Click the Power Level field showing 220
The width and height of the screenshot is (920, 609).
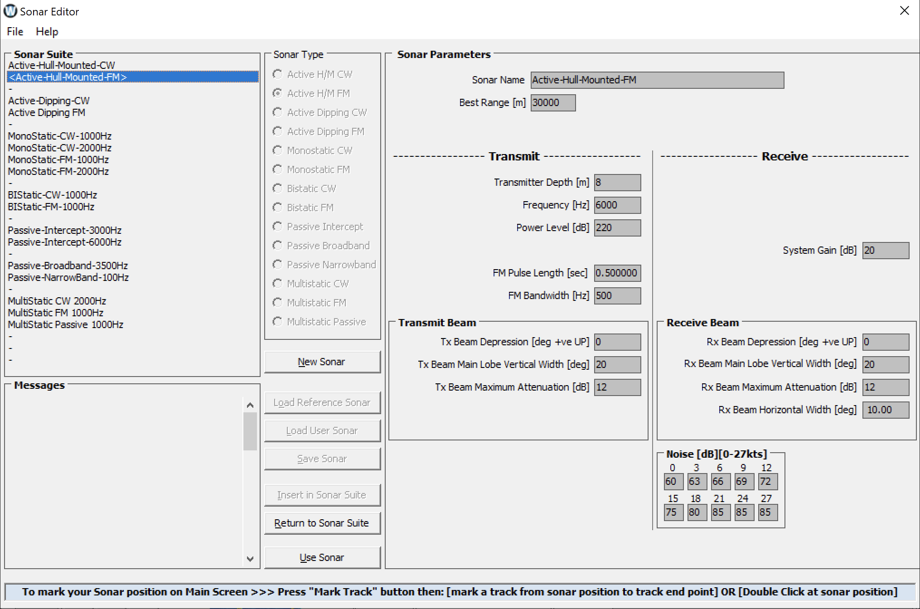pyautogui.click(x=617, y=228)
